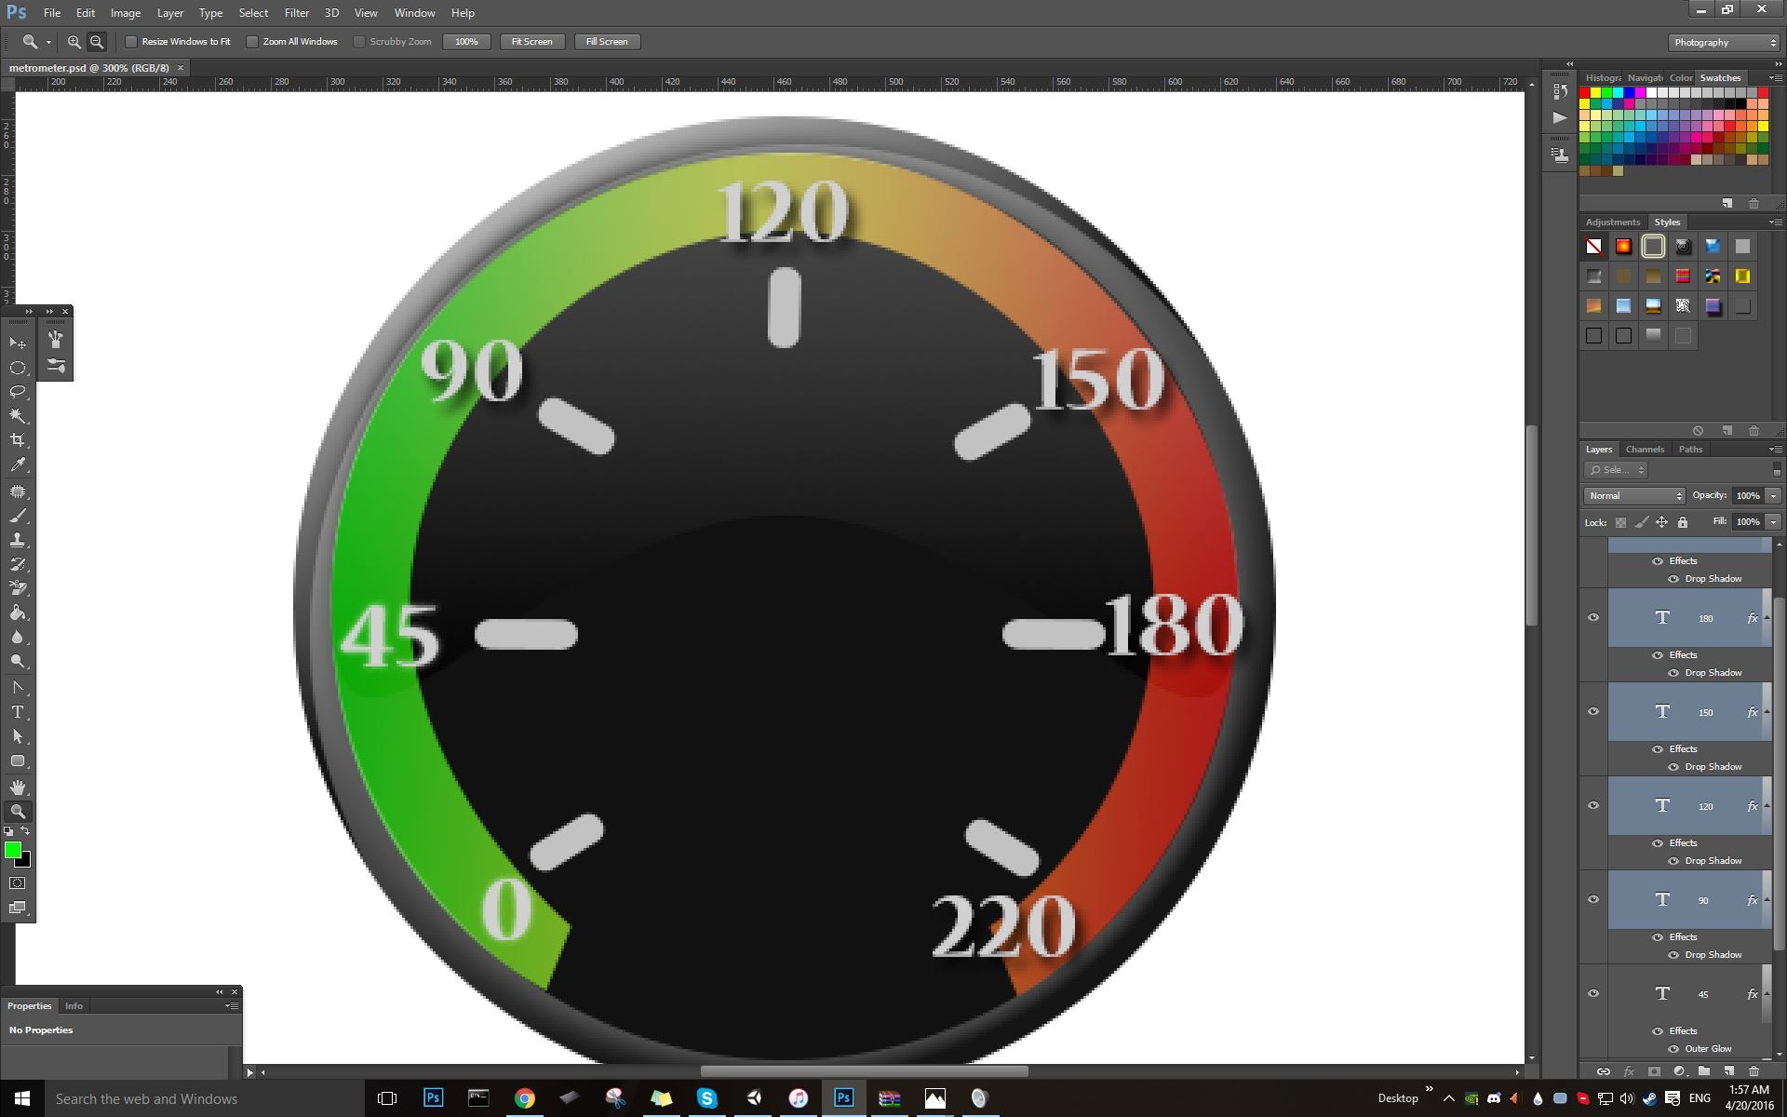This screenshot has height=1117, width=1787.
Task: Click the 100% zoom button
Action: [x=466, y=42]
